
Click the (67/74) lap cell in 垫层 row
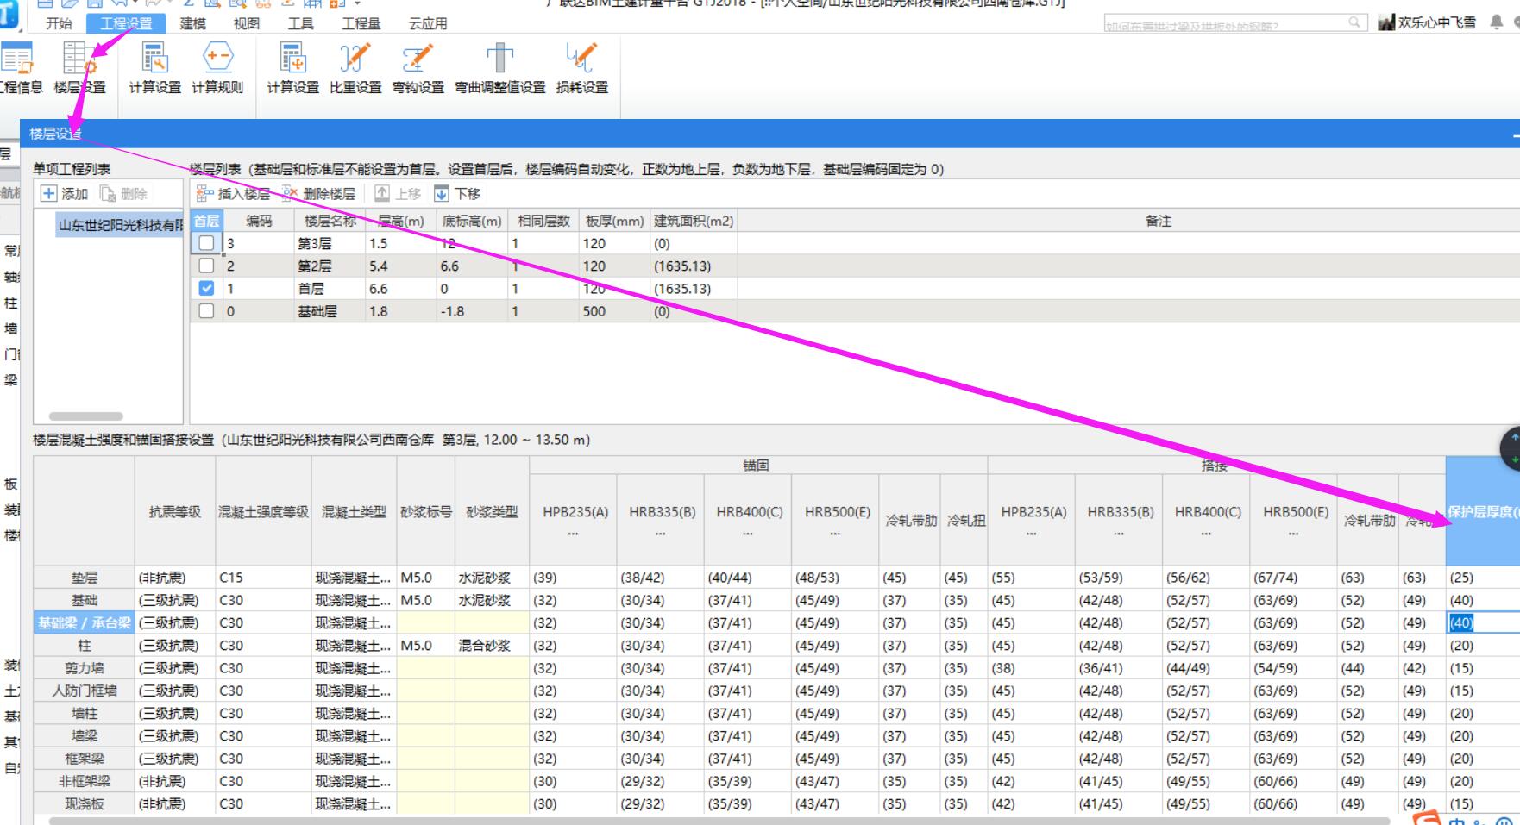(x=1293, y=578)
